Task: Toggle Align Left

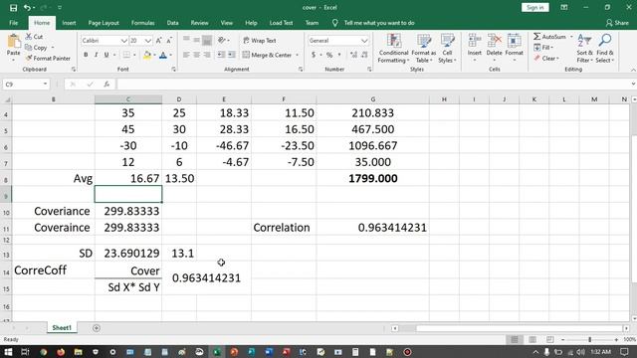Action: point(186,55)
